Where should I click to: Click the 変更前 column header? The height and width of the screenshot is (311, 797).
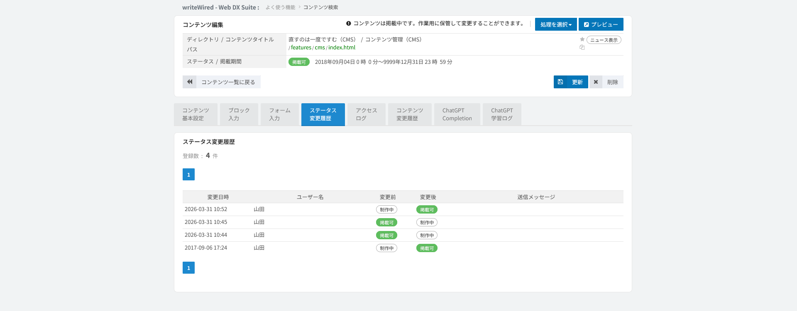click(388, 197)
